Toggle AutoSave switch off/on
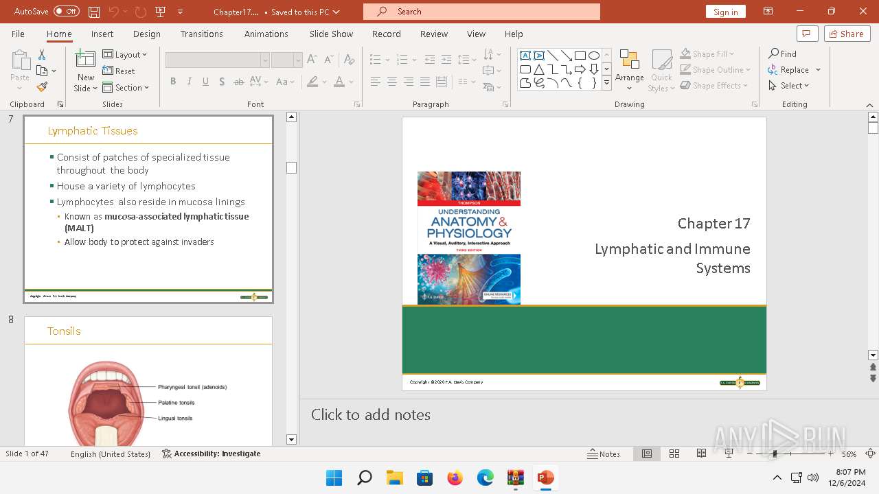879x494 pixels. click(67, 12)
